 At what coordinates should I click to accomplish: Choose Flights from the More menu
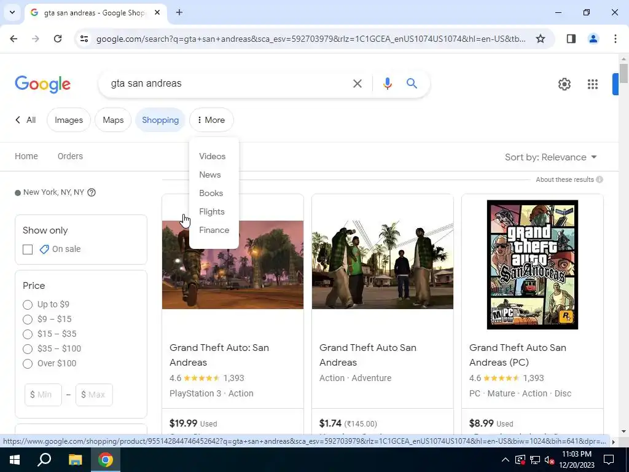(x=212, y=211)
